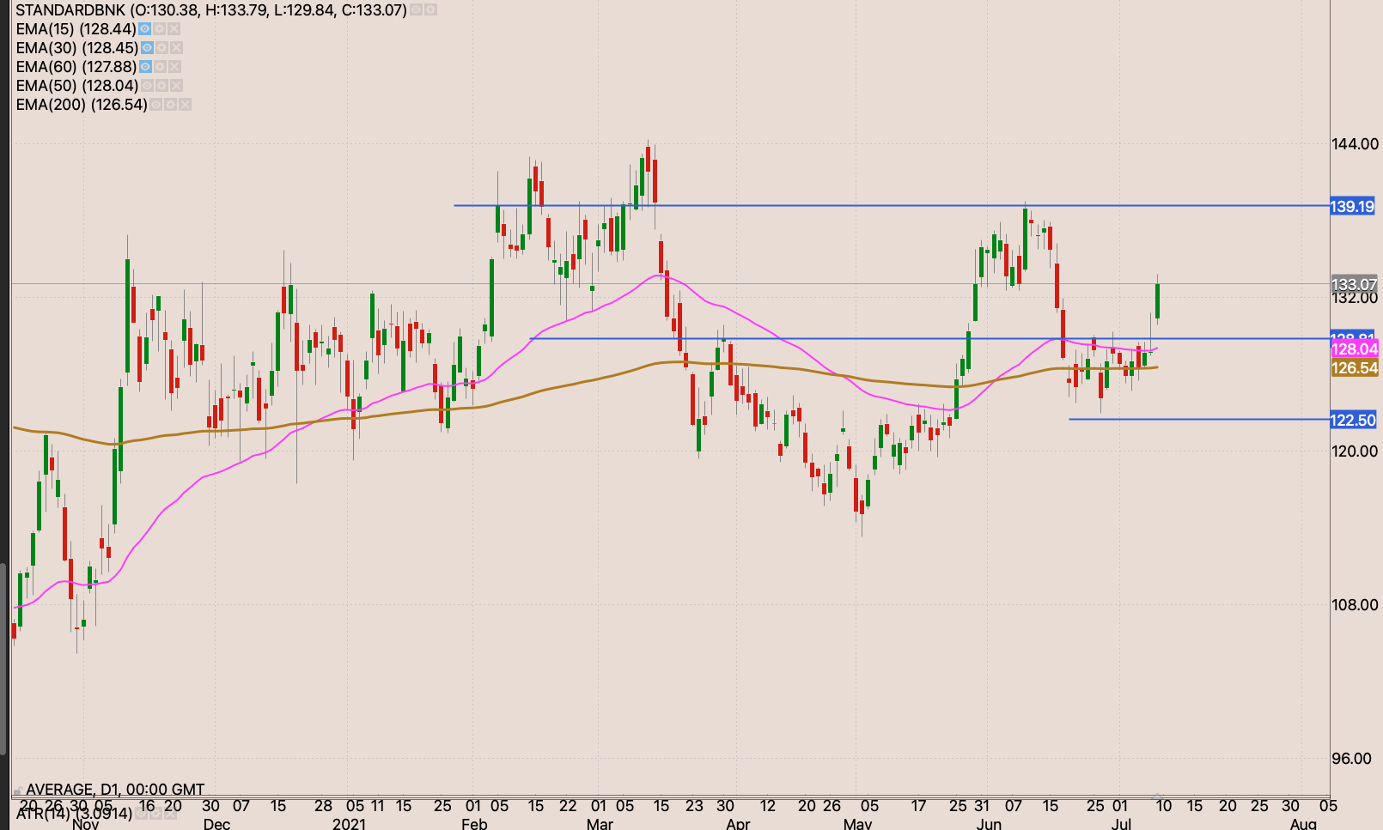Image resolution: width=1383 pixels, height=830 pixels.
Task: Open the ATR(14) settings gear
Action: click(x=155, y=814)
